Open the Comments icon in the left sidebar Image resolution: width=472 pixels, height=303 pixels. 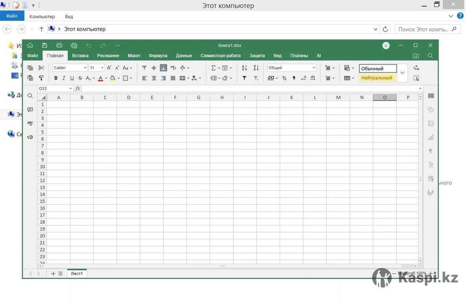click(30, 110)
